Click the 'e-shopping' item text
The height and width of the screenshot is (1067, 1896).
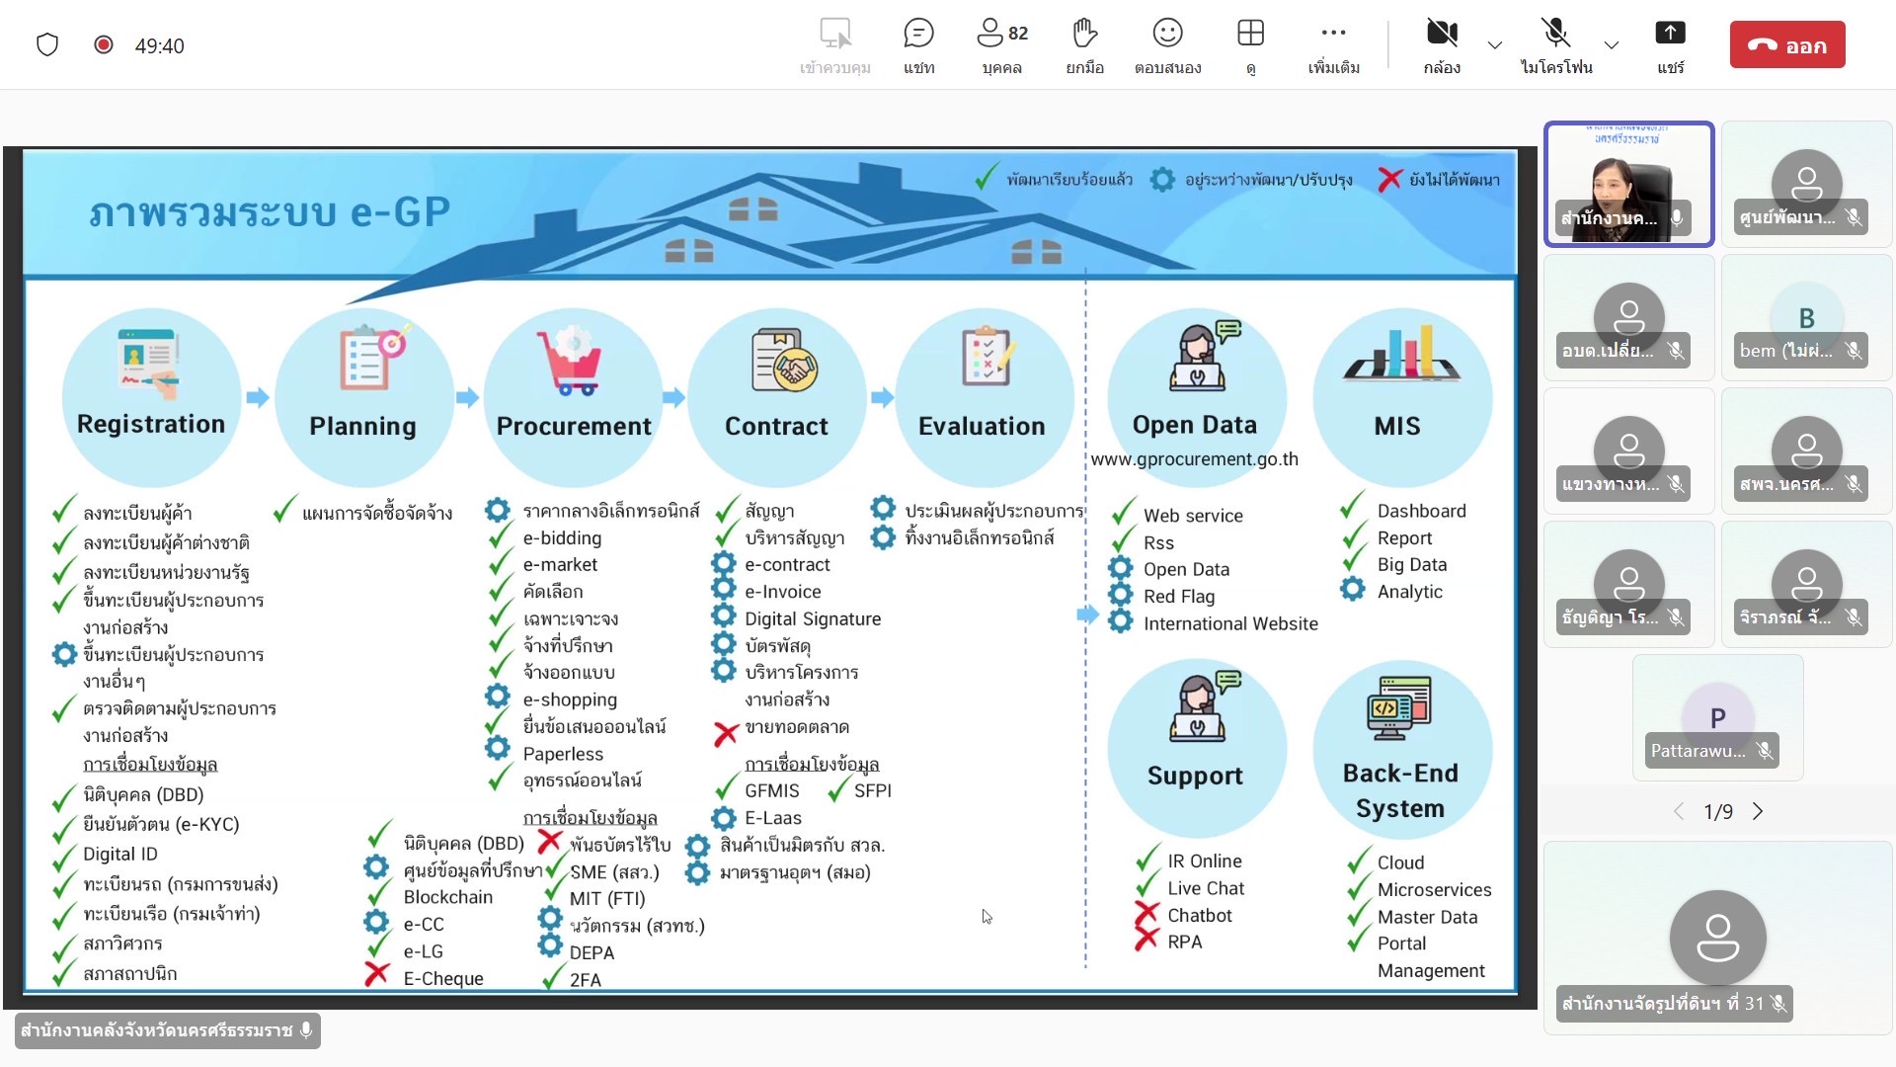click(570, 699)
